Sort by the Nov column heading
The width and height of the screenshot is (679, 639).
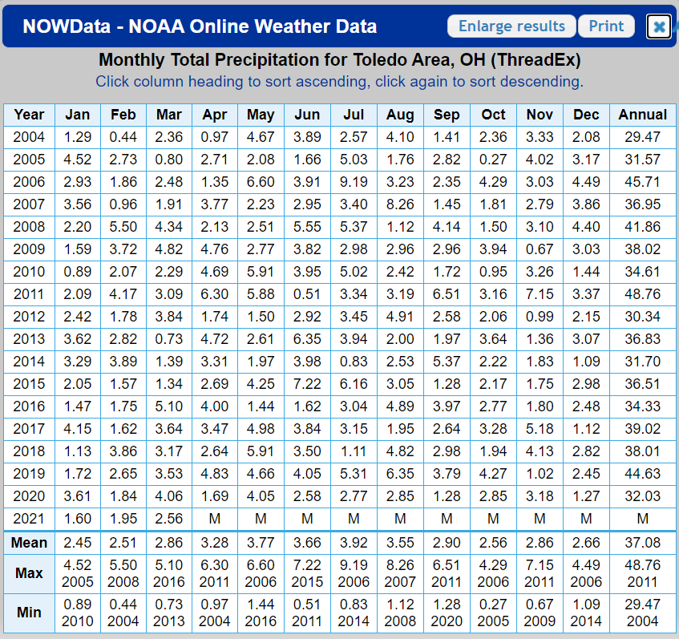click(540, 115)
